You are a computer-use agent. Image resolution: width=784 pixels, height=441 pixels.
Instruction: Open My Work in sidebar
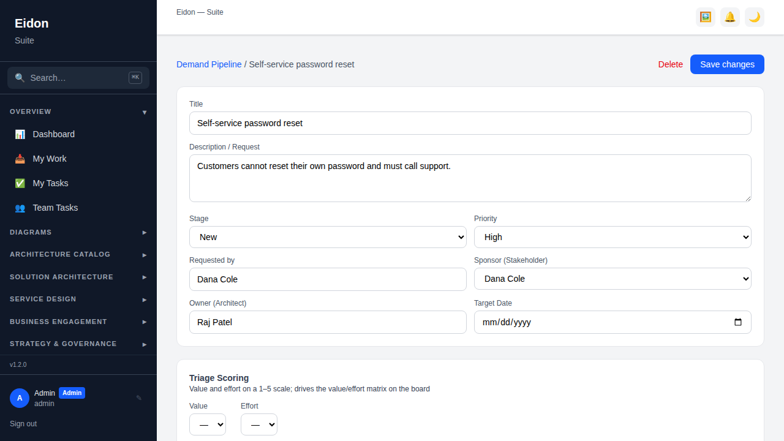pyautogui.click(x=78, y=159)
